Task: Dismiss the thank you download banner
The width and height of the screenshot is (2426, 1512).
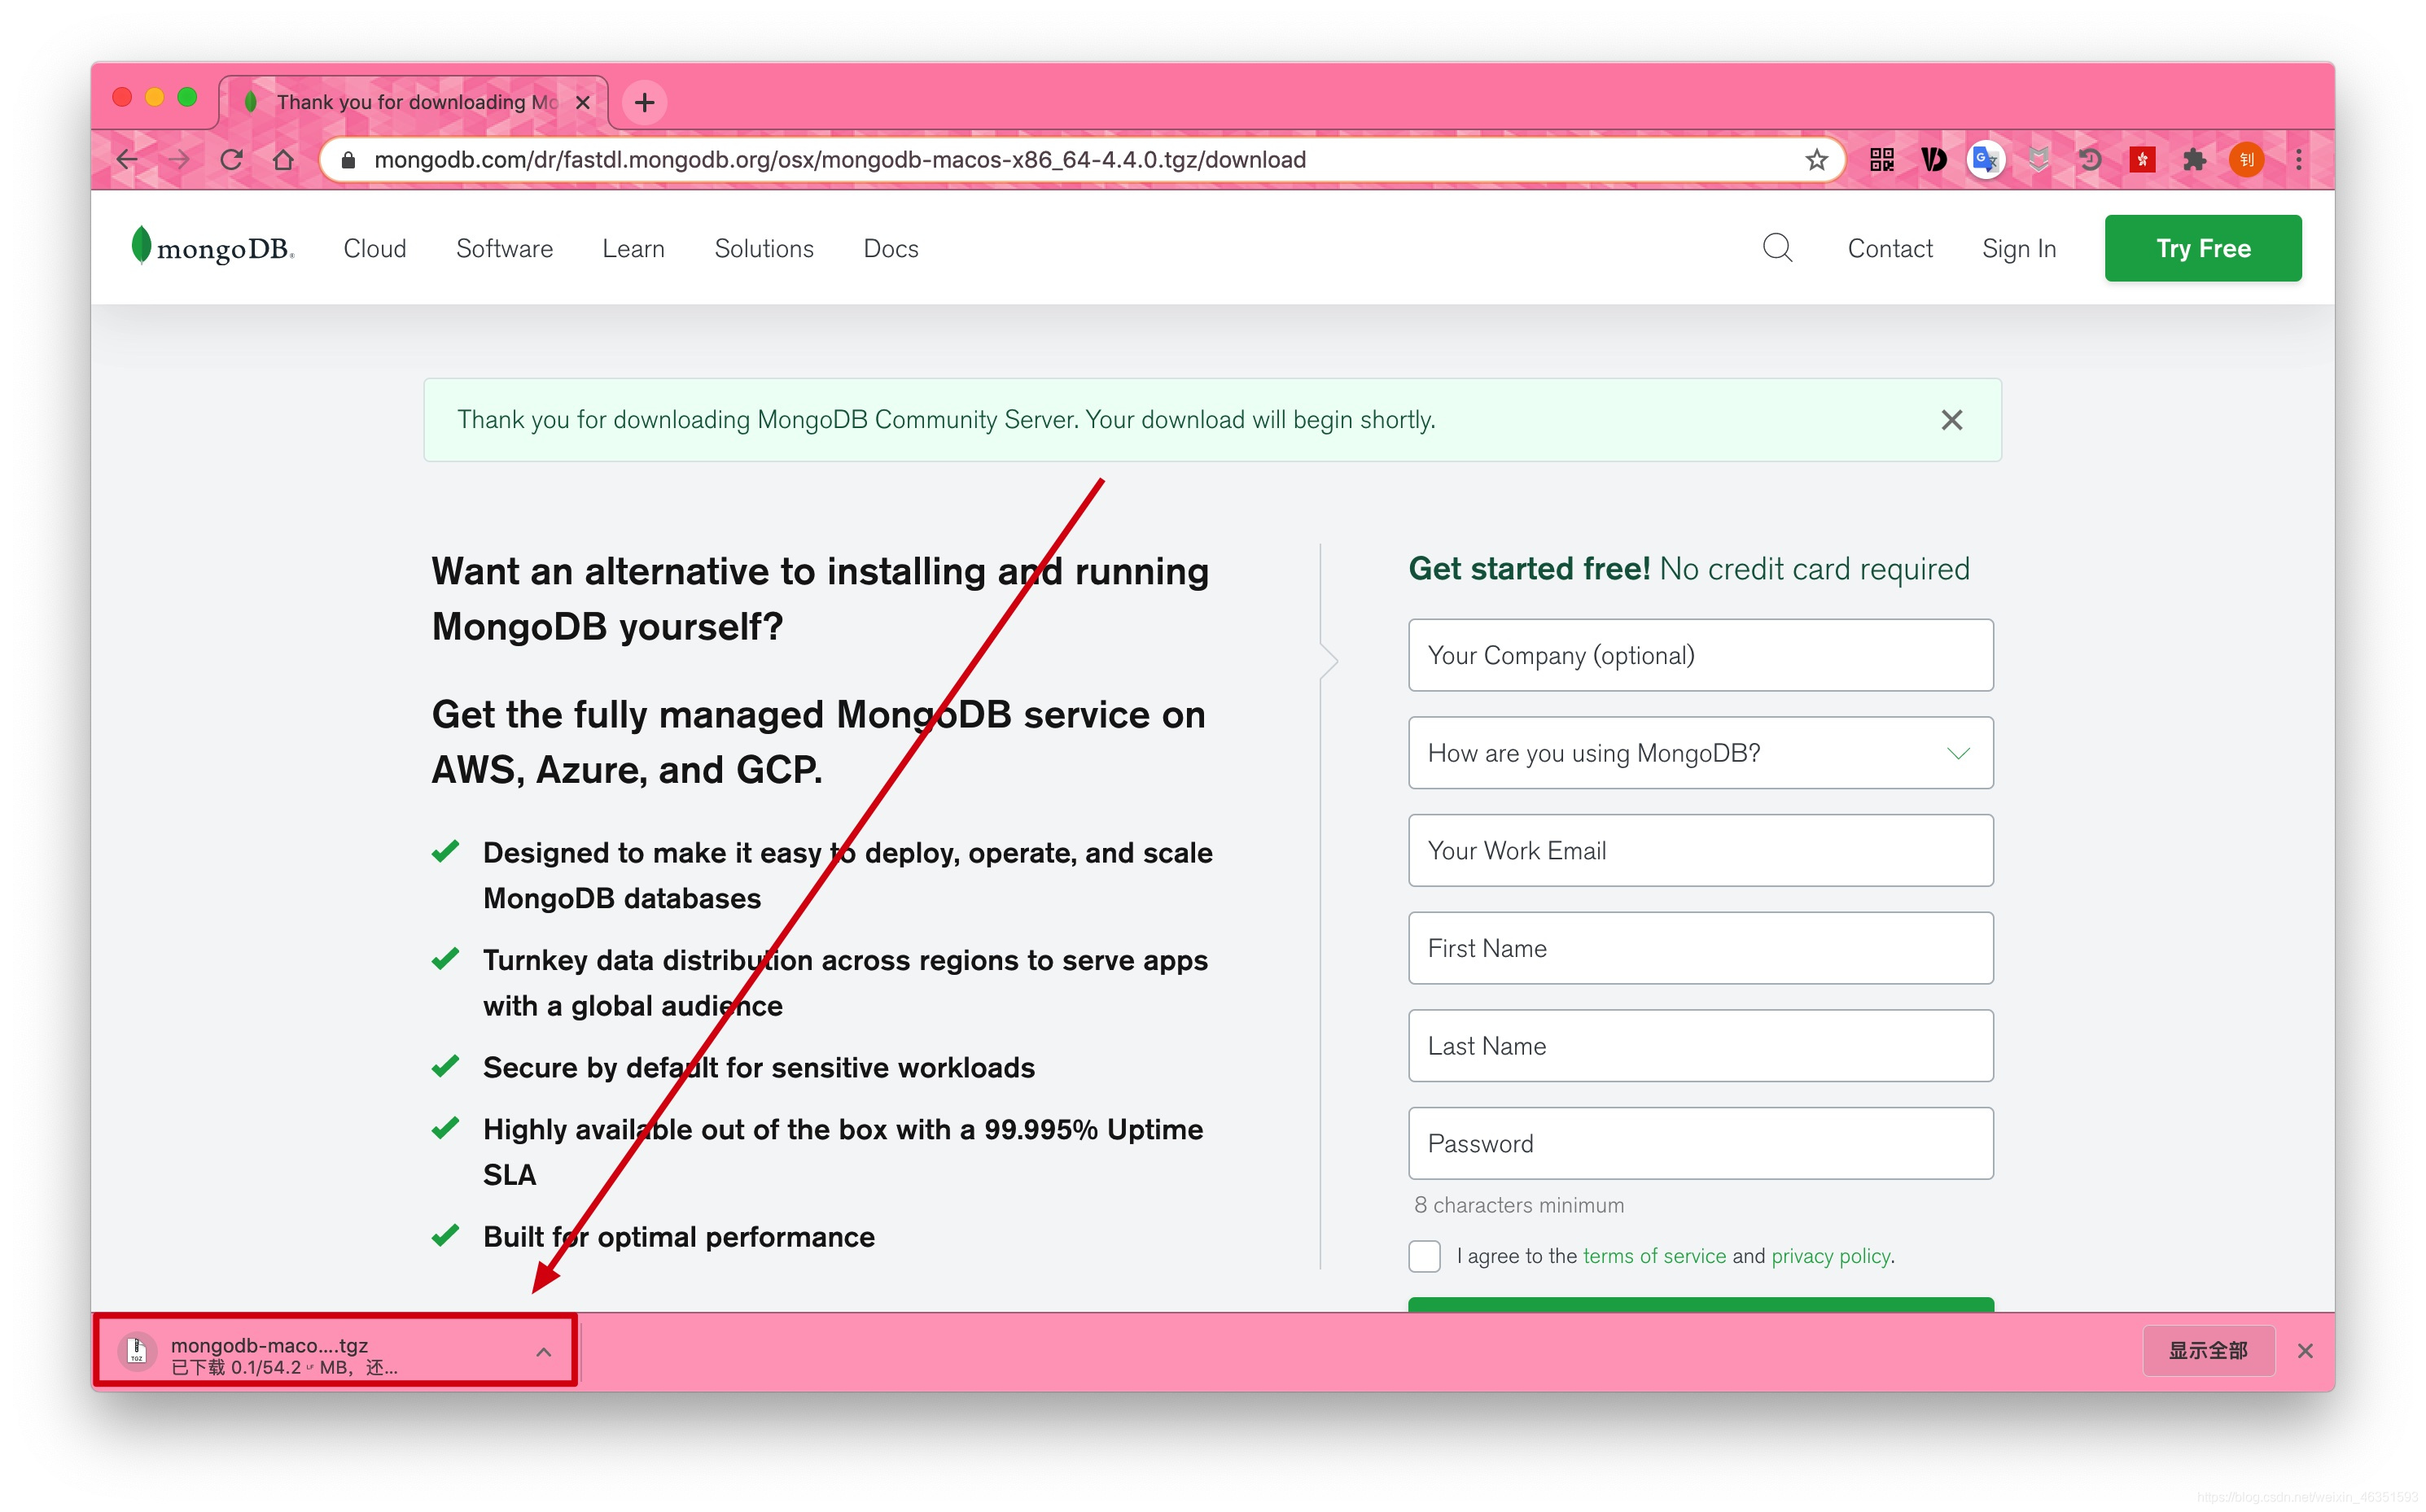Action: click(1951, 420)
